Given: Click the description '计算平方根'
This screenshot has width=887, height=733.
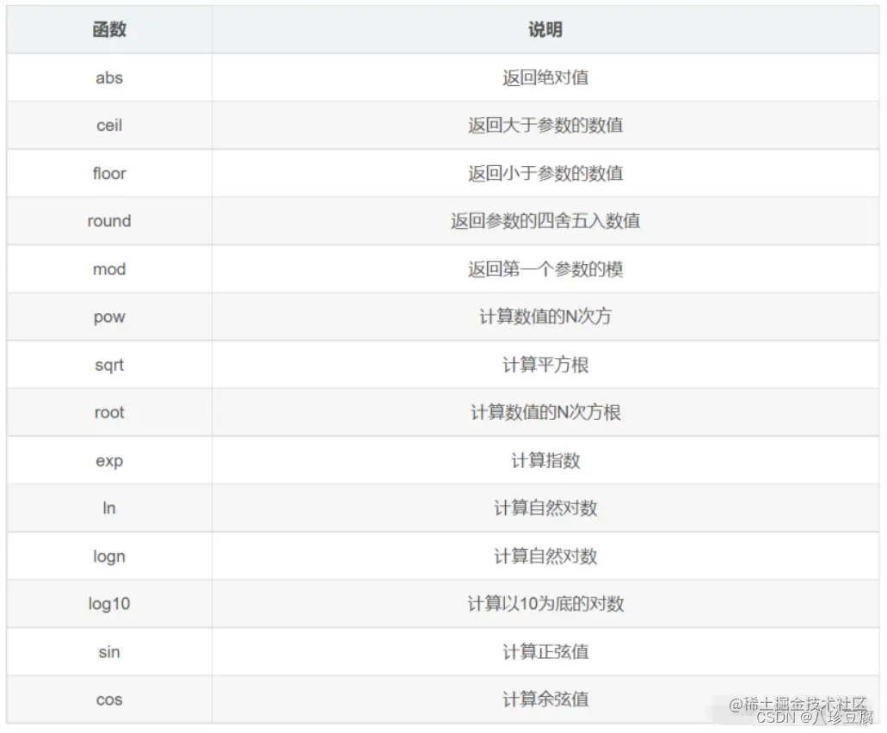Looking at the screenshot, I should tap(545, 364).
